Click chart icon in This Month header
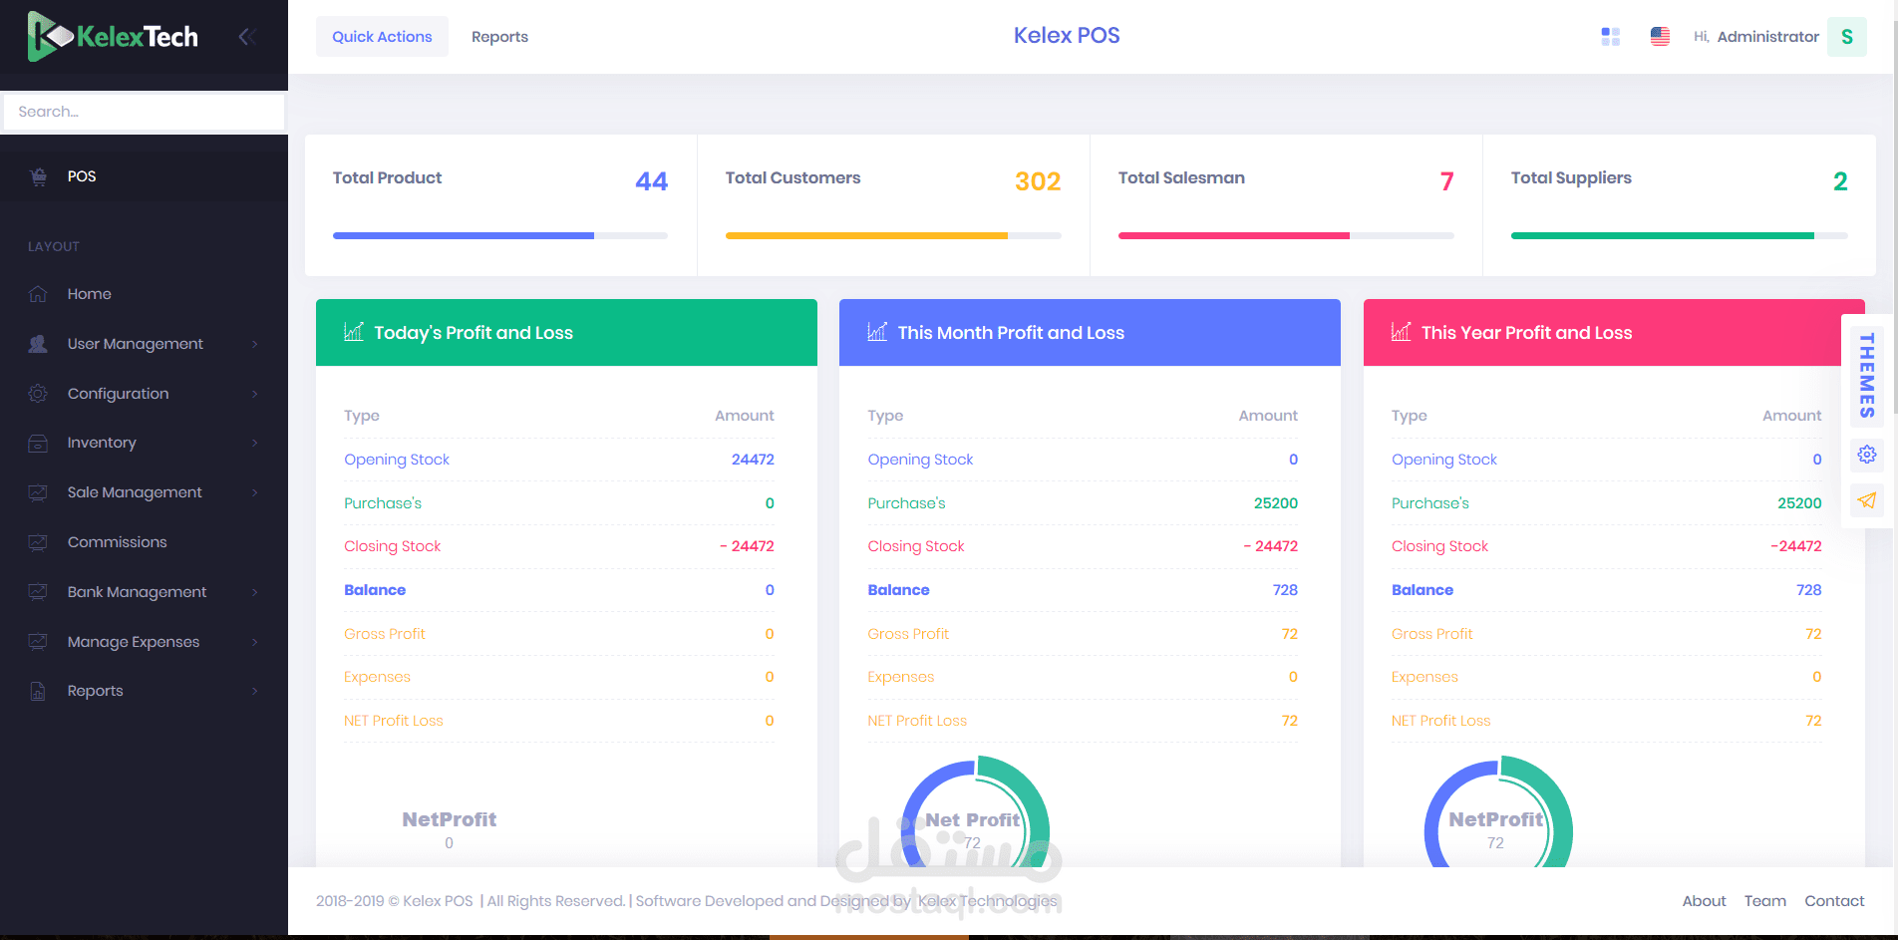 [x=877, y=332]
